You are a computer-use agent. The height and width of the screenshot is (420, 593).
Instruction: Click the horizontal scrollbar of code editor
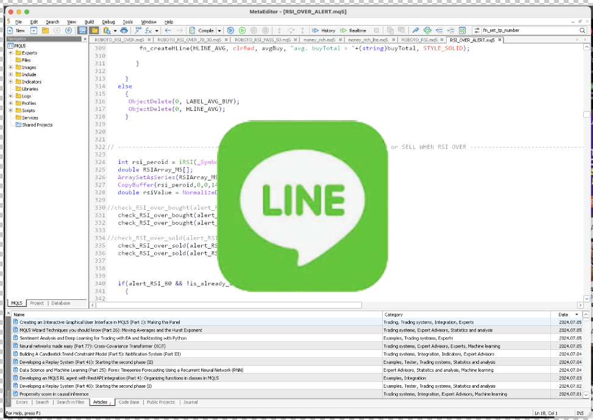pos(229,305)
